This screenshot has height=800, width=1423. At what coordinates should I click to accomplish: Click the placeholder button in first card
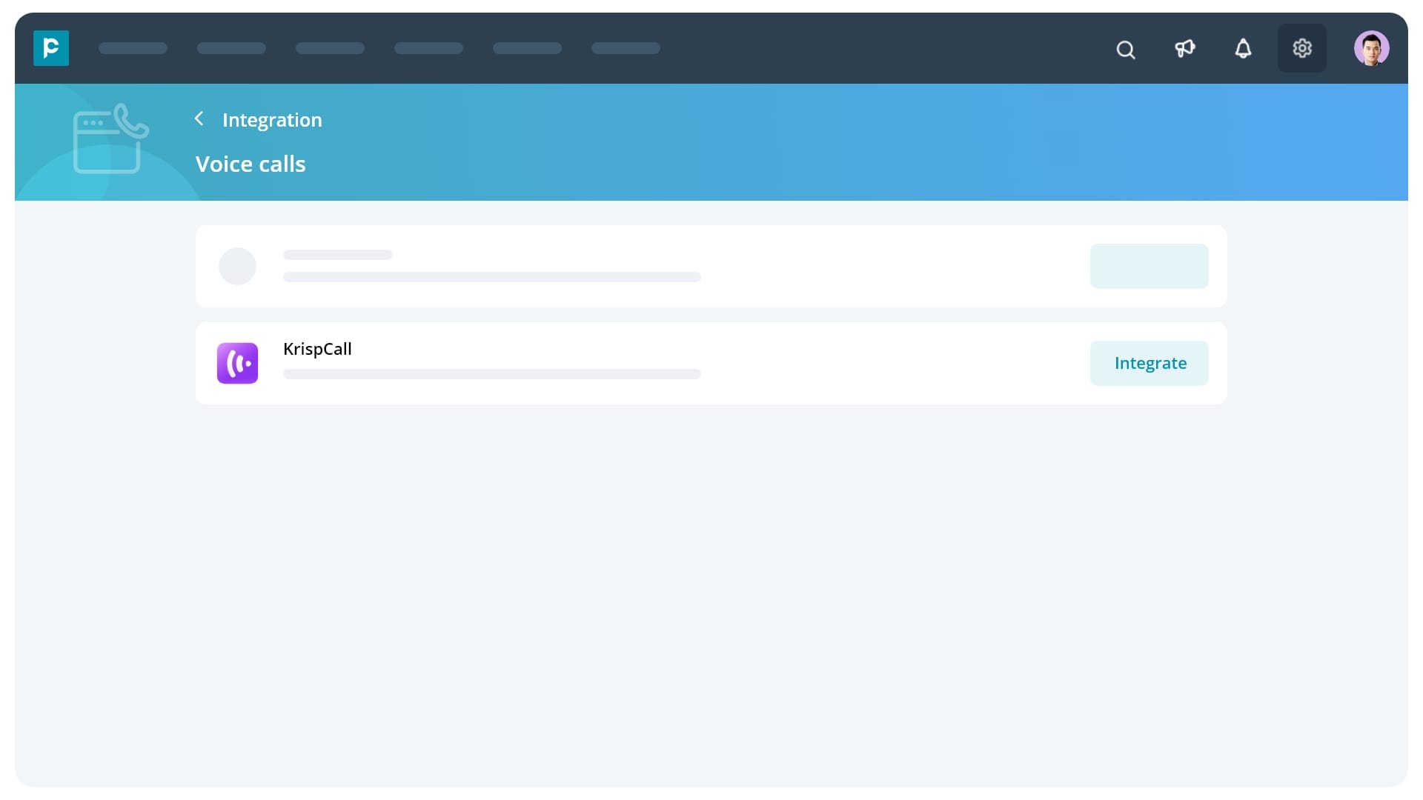click(1149, 266)
